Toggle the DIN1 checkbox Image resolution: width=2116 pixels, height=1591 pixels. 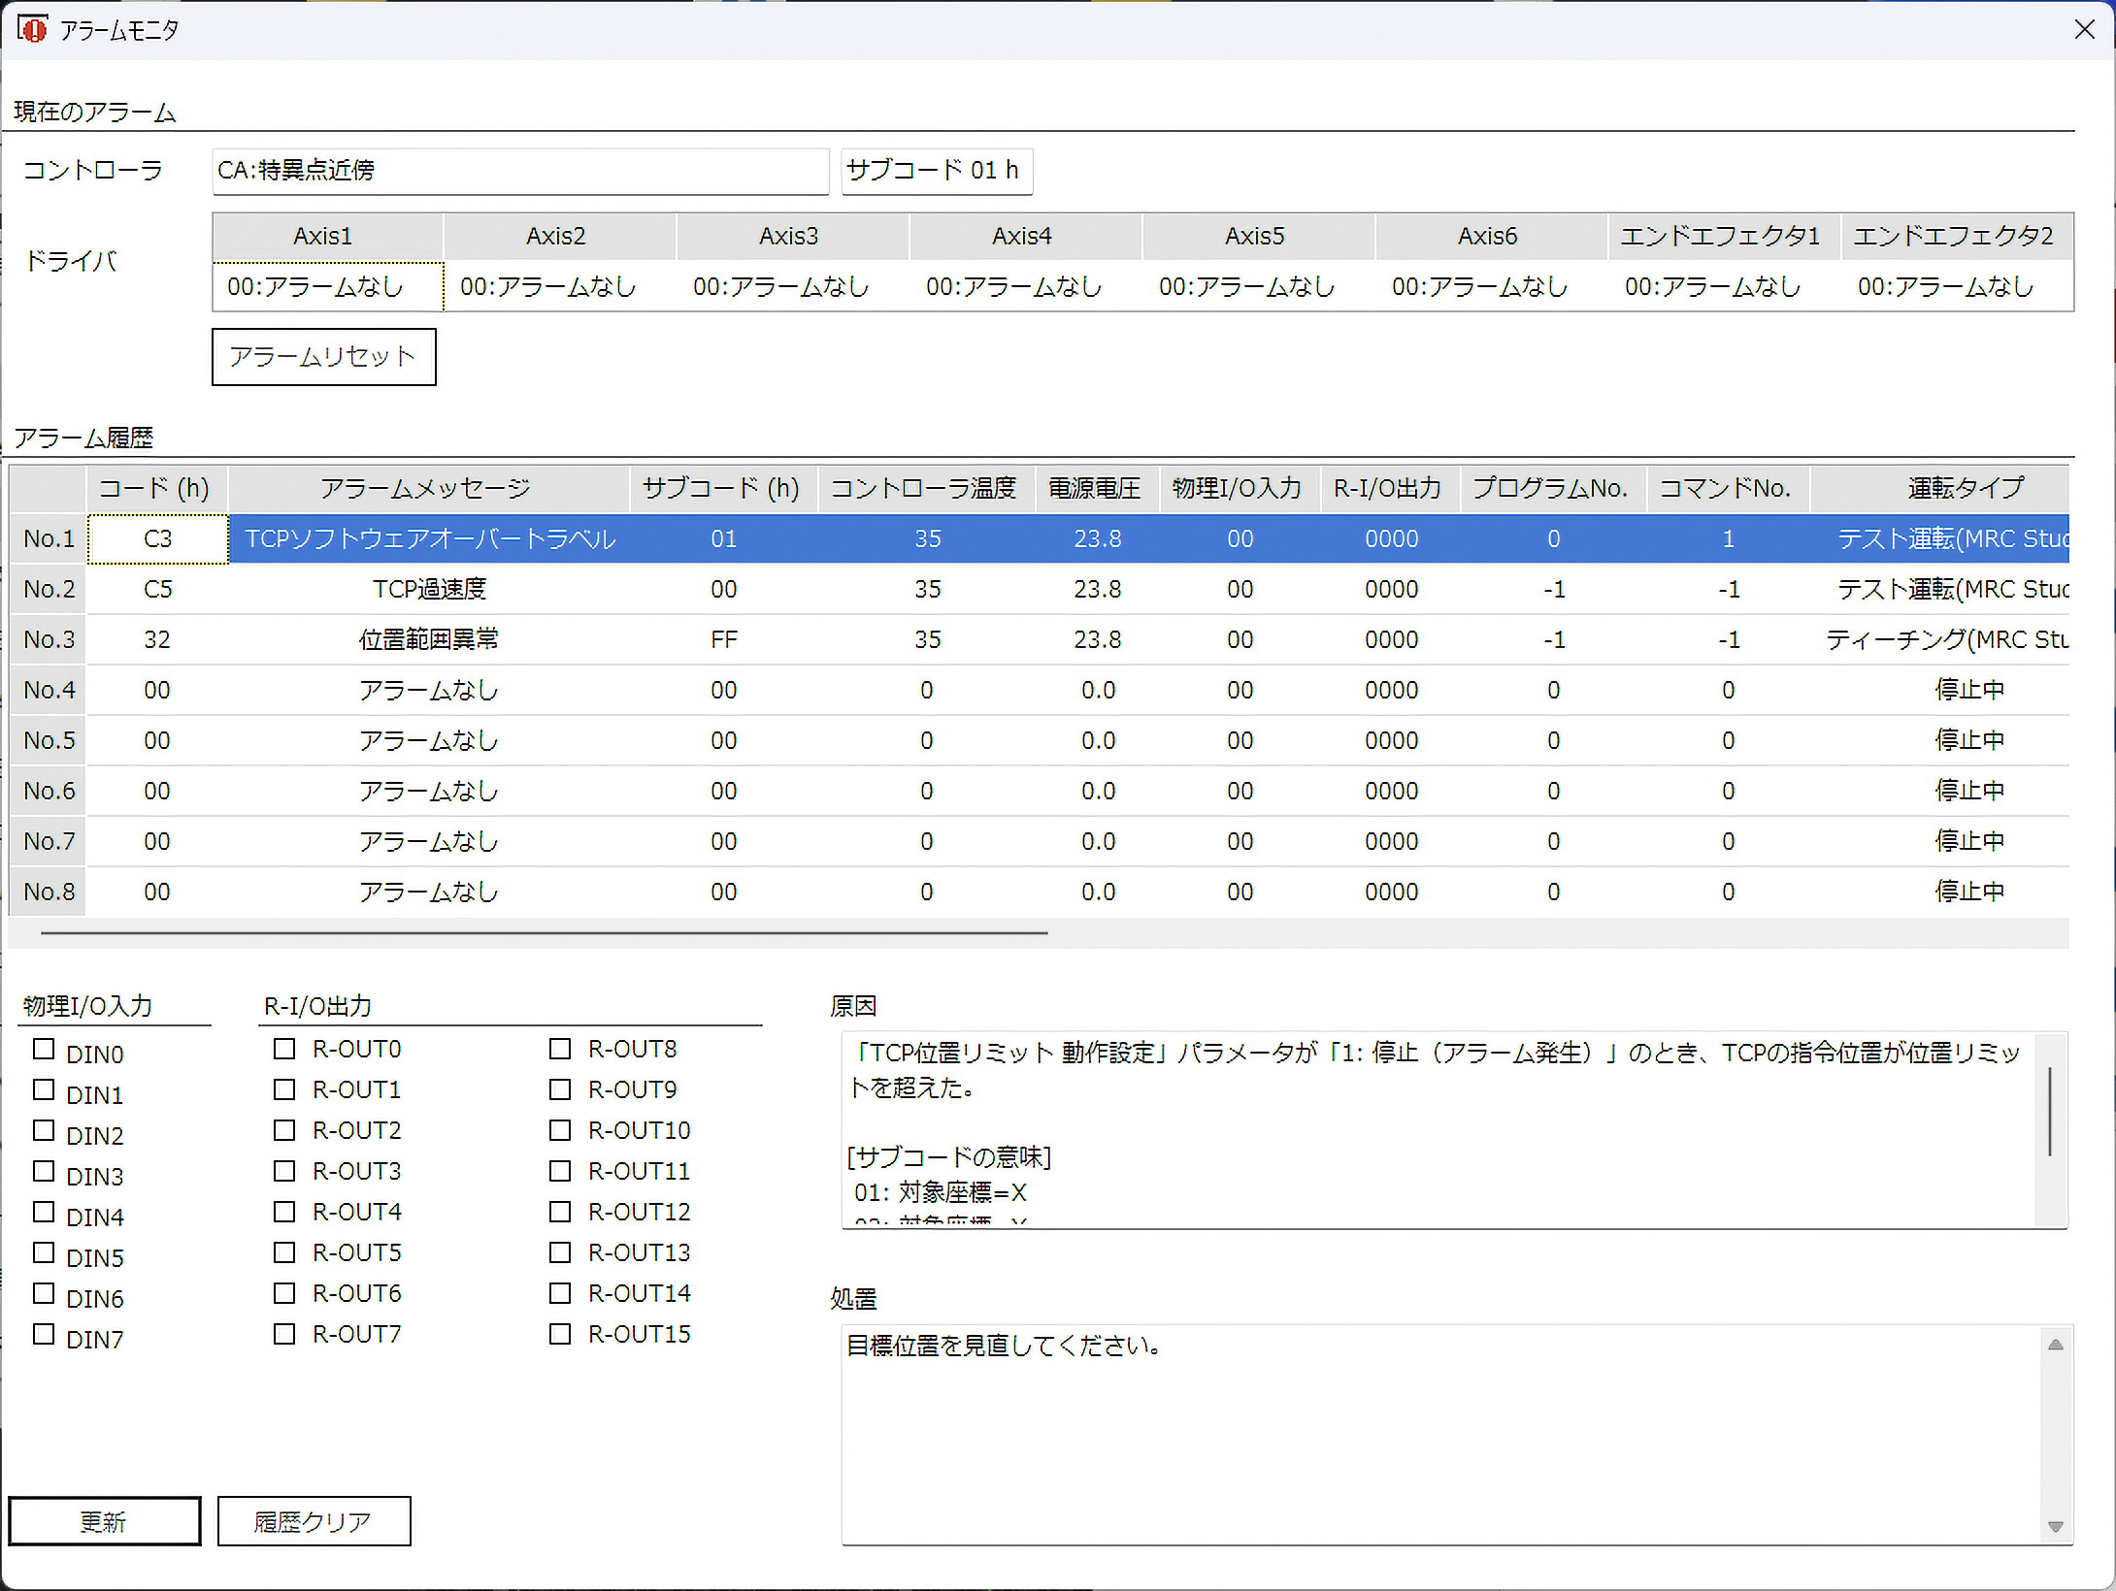pyautogui.click(x=44, y=1090)
